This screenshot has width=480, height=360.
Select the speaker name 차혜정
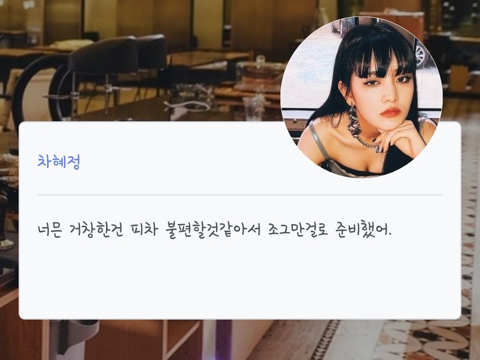tap(59, 161)
